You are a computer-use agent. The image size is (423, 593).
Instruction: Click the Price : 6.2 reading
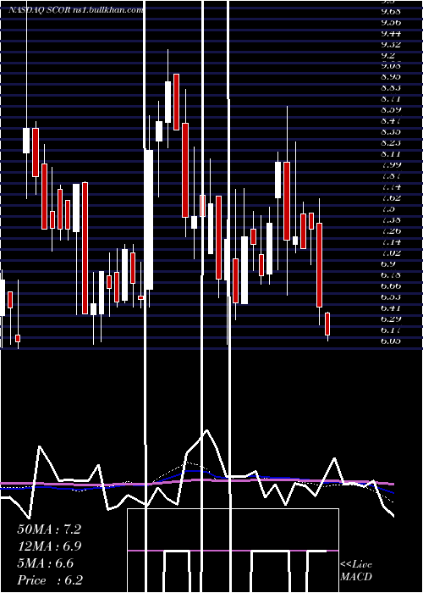click(x=50, y=580)
